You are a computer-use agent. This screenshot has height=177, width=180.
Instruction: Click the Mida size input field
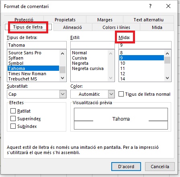[145, 45]
